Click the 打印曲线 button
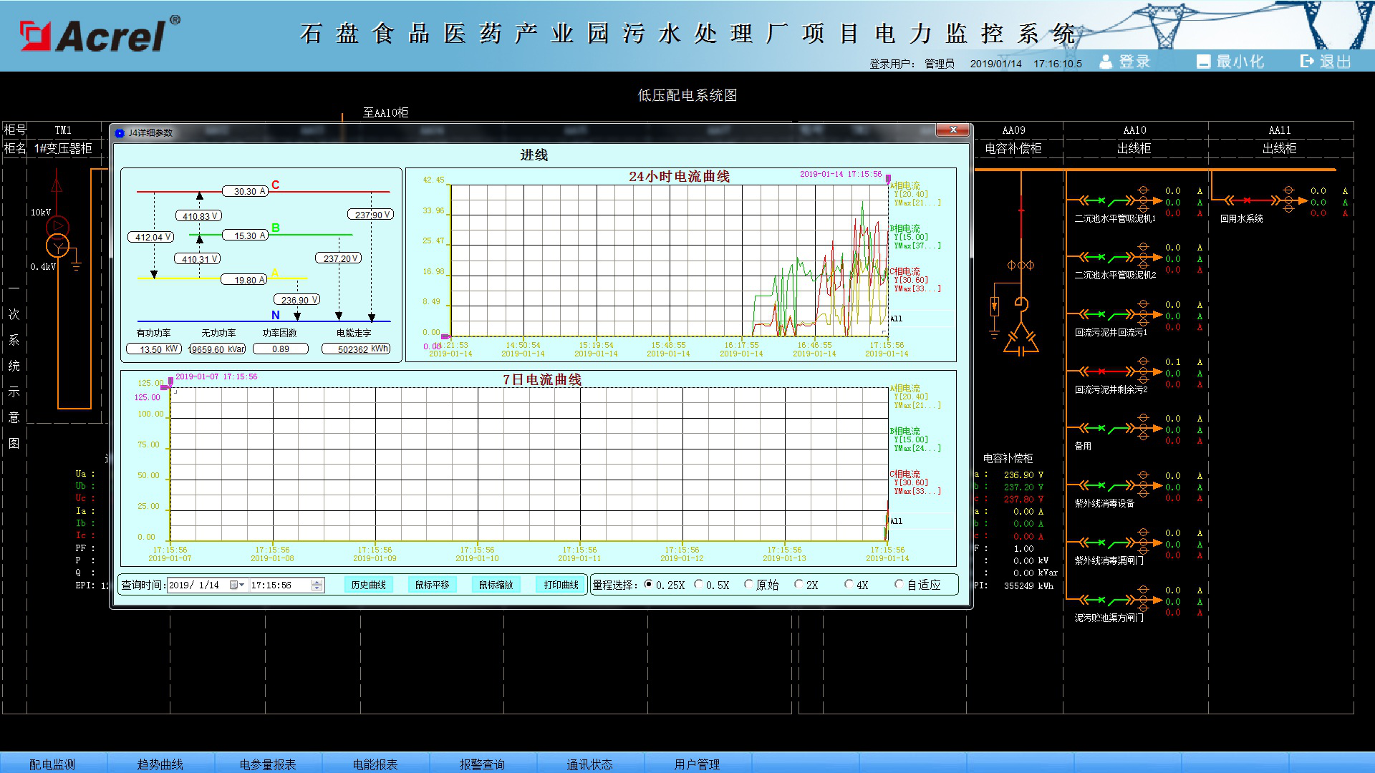 [x=561, y=585]
